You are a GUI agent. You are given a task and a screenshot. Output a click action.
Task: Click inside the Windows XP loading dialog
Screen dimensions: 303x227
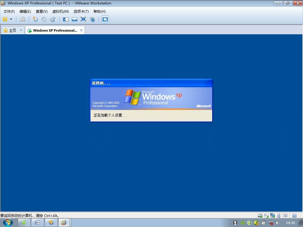click(151, 100)
